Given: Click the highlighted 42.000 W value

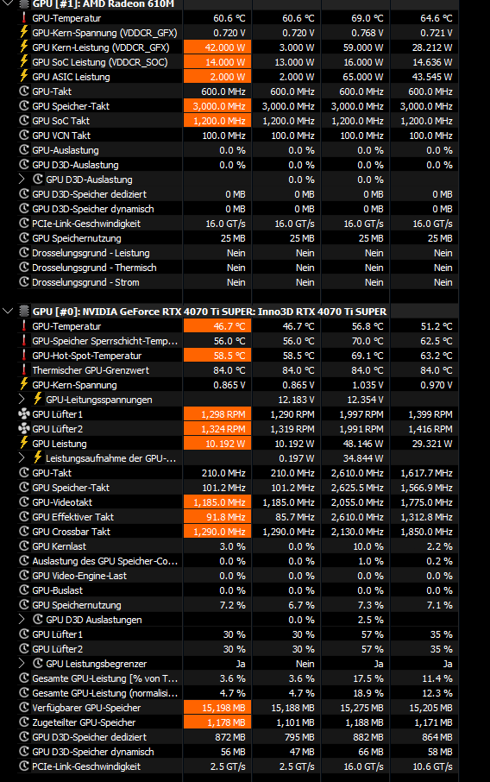Looking at the screenshot, I should [217, 47].
